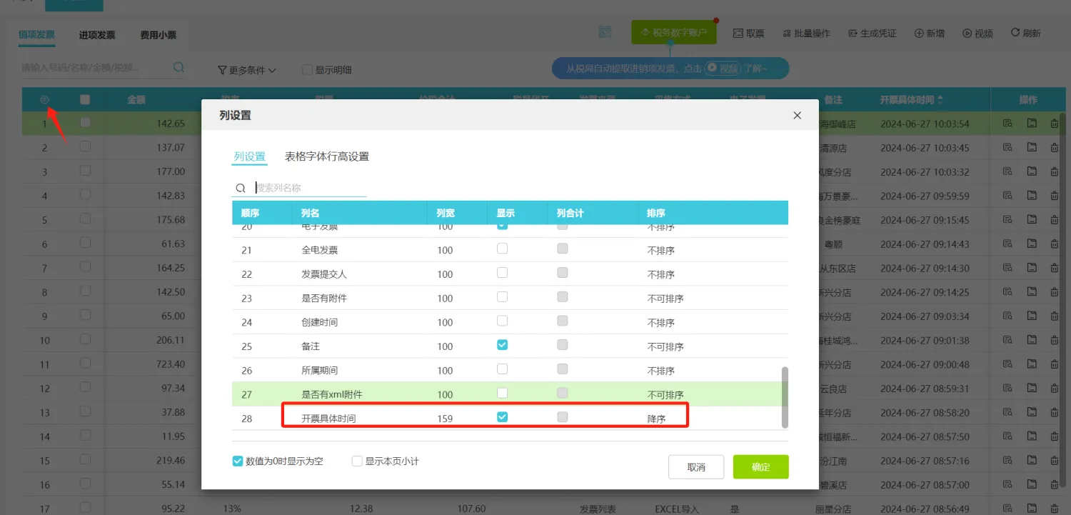
Task: Delete the 2024-06-27 10:03:45 invoice row
Action: pos(1055,147)
